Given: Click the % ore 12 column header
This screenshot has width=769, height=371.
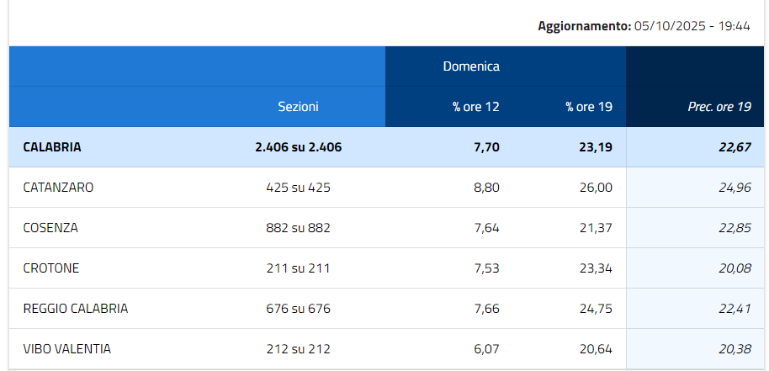Looking at the screenshot, I should 476,107.
